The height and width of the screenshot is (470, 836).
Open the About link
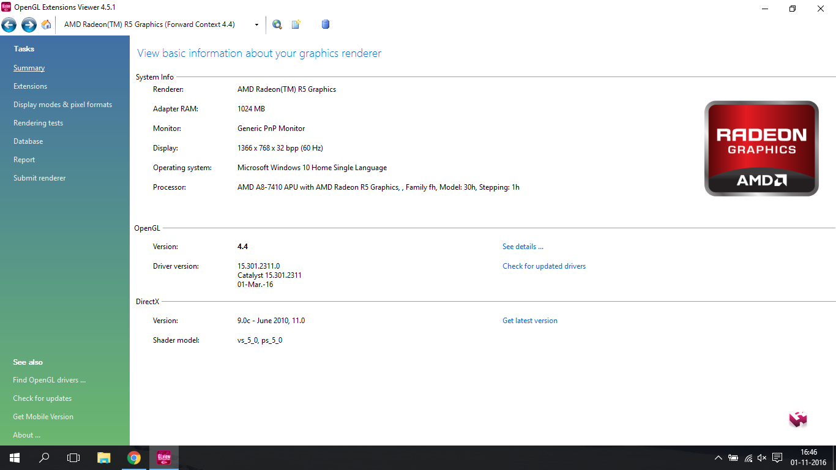26,435
